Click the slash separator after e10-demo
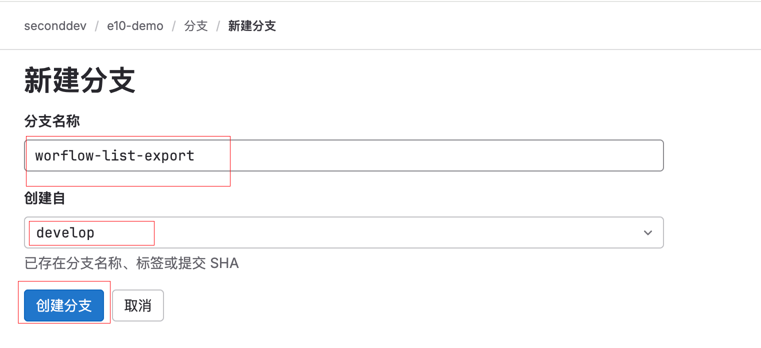The height and width of the screenshot is (348, 761). coord(173,26)
